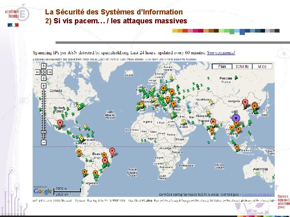This screenshot has width=290, height=217.
Task: Click the North Atlantic Ocean label
Action: (110, 115)
